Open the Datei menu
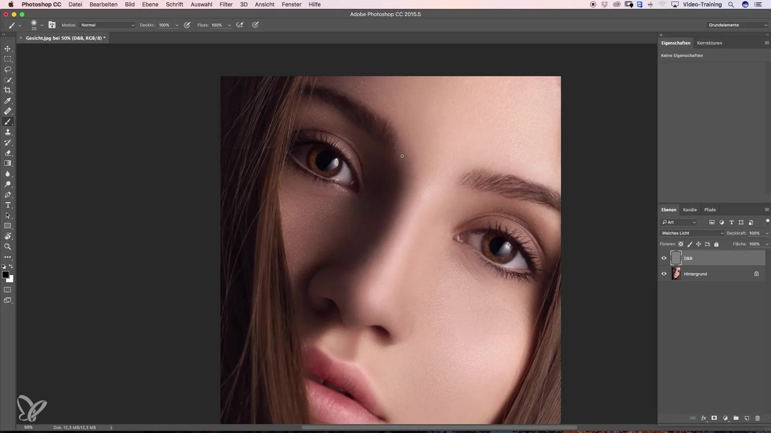 pos(75,4)
